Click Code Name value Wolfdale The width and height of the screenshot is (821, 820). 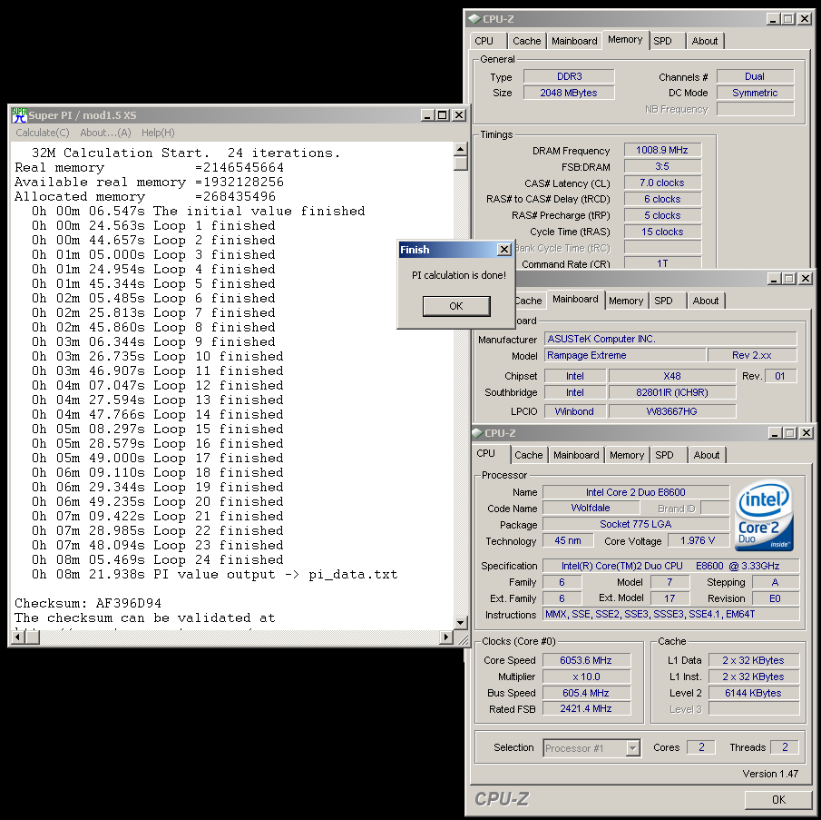click(591, 508)
